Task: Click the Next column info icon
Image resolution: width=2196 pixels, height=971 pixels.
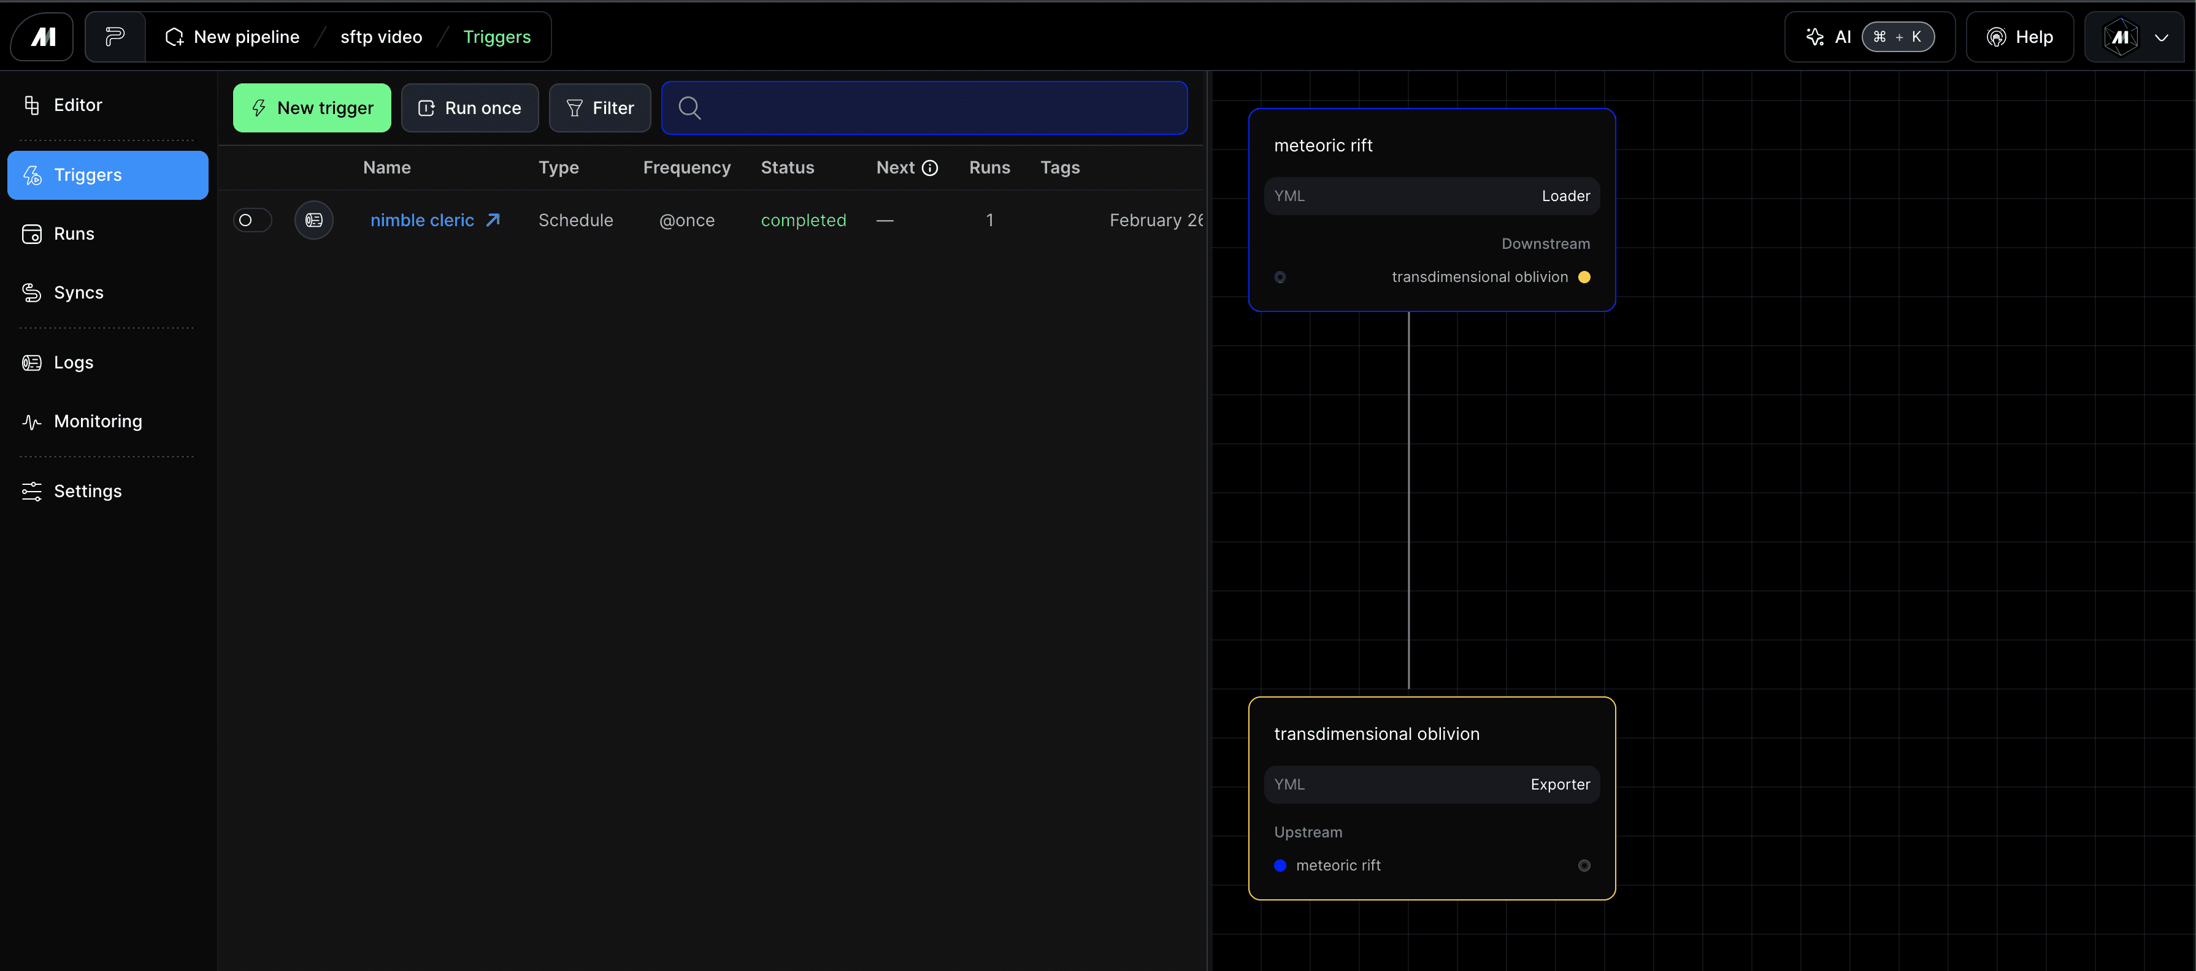Action: point(930,168)
